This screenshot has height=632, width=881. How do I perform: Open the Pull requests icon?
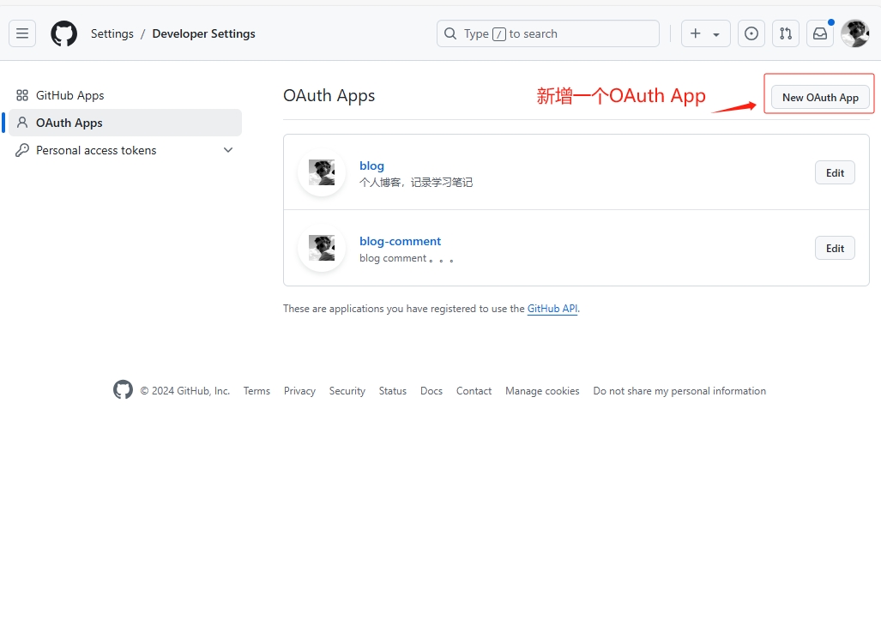785,33
